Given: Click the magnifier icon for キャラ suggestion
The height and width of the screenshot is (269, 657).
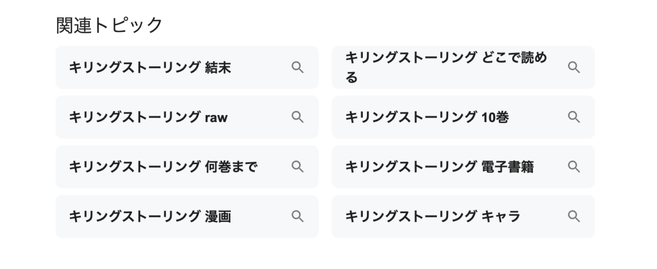Looking at the screenshot, I should click(x=574, y=216).
